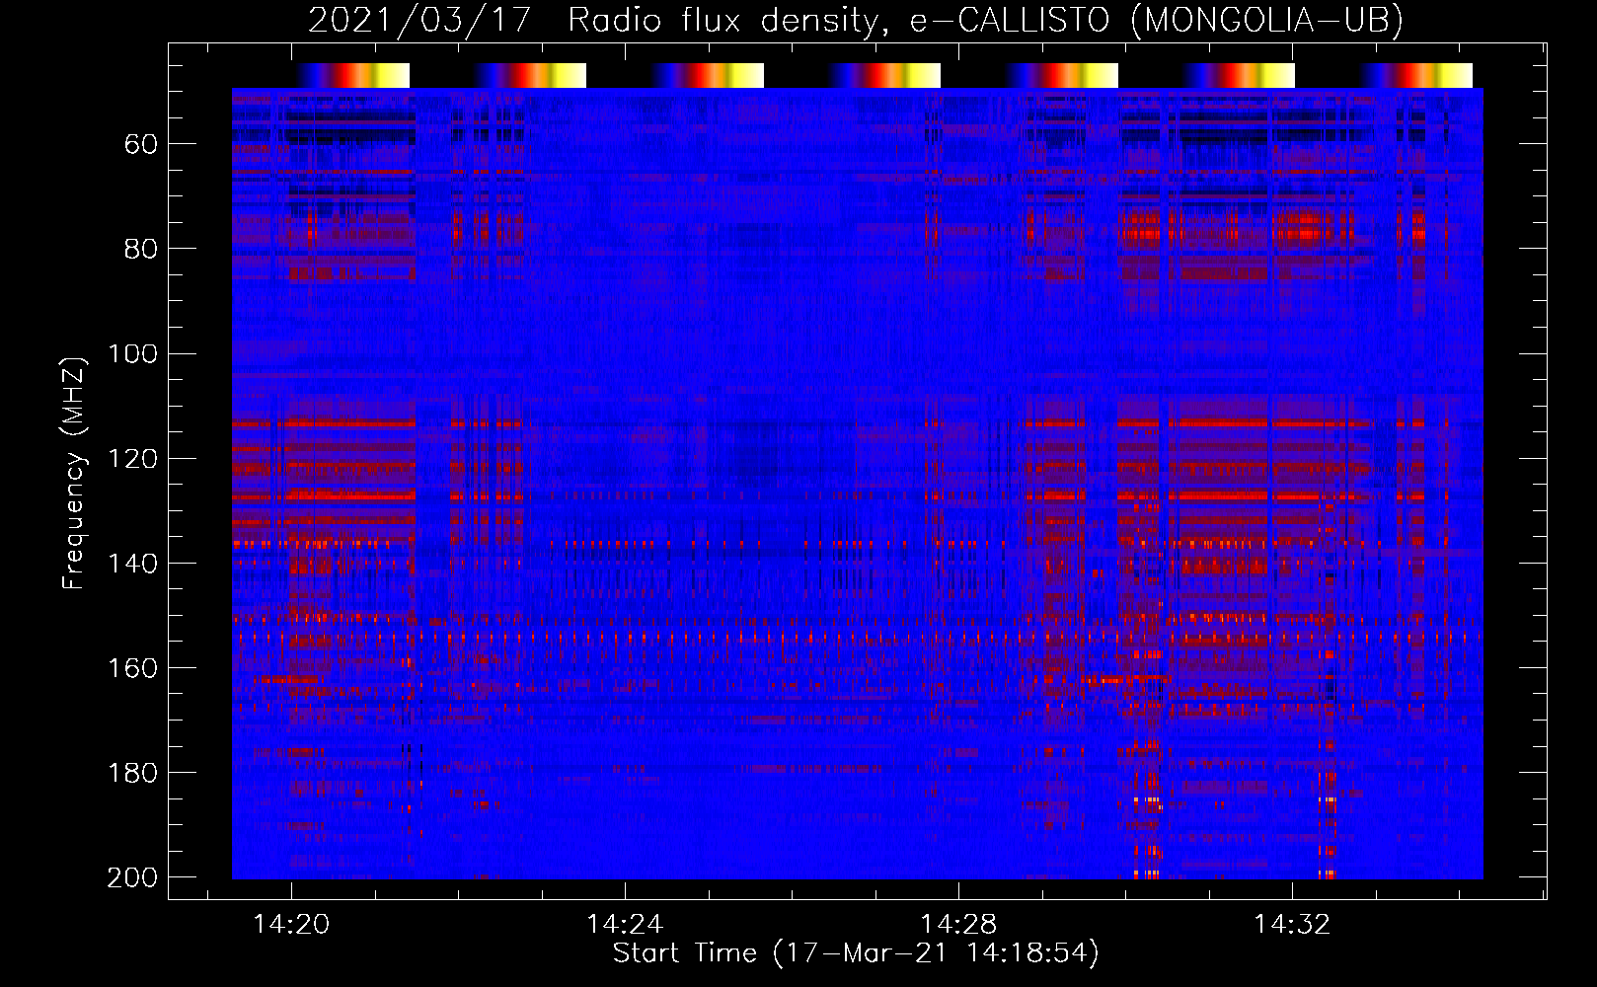Click the 80 frequency tick label
This screenshot has width=1597, height=987.
coord(141,249)
